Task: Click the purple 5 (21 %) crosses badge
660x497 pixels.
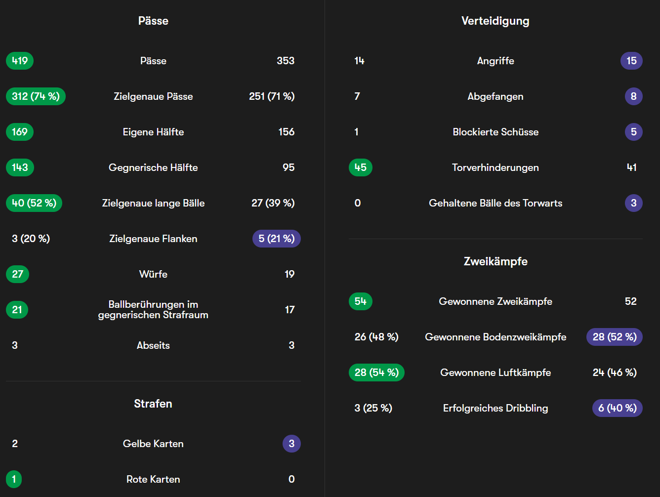Action: [276, 239]
